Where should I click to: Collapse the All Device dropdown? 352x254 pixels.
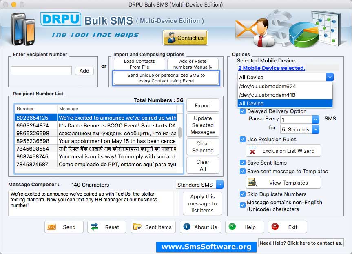(x=330, y=77)
